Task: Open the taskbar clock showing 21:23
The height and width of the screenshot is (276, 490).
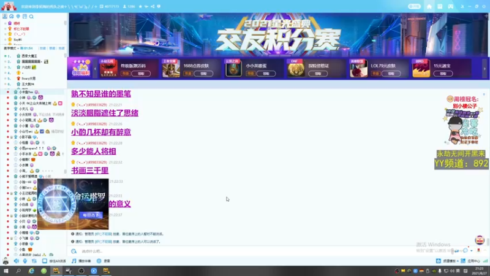Action: click(x=479, y=271)
